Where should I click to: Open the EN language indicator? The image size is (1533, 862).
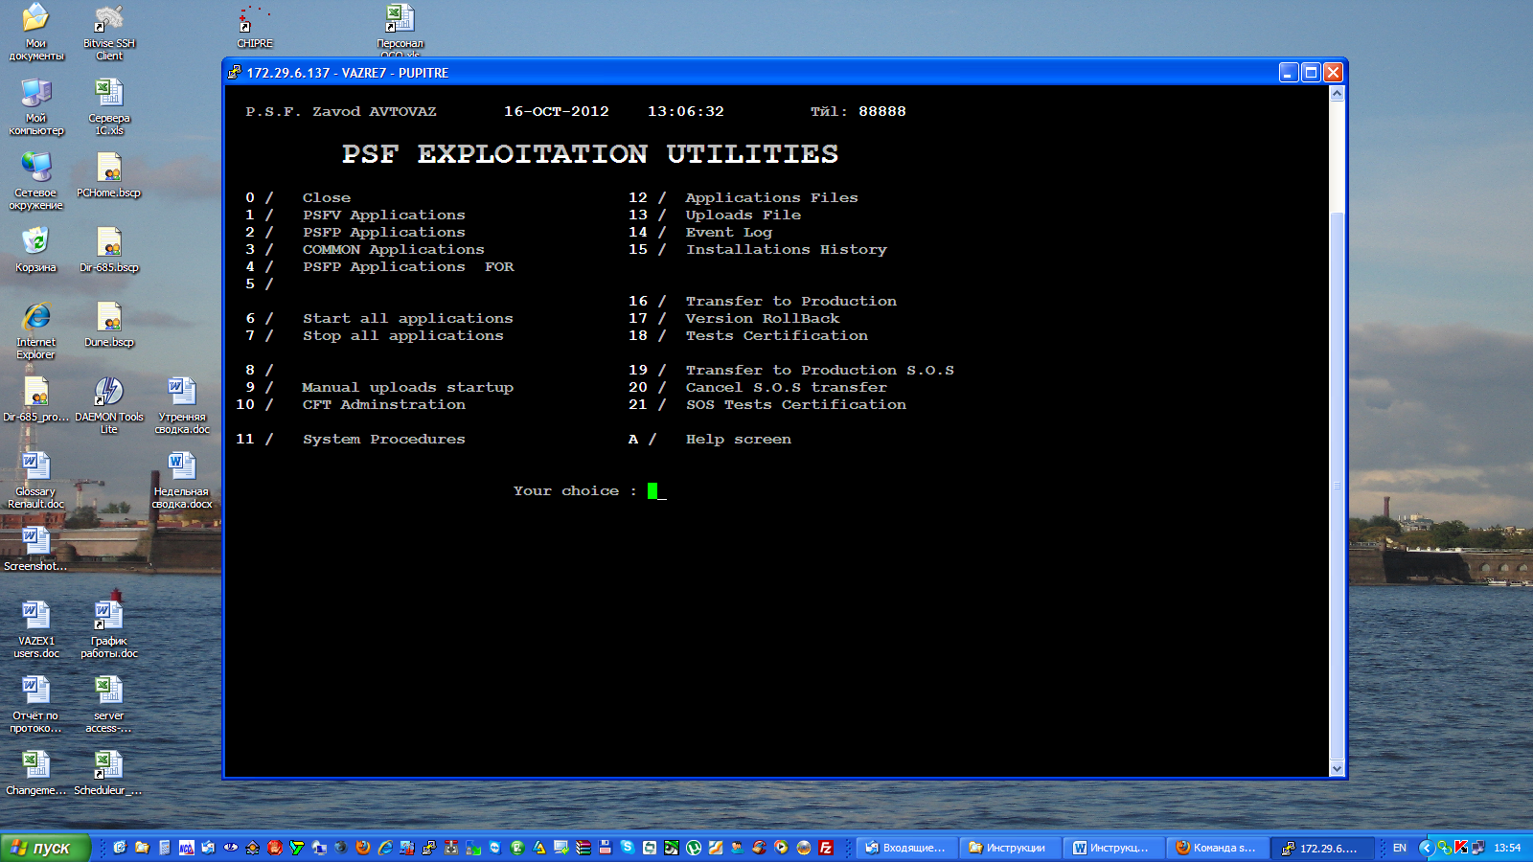(1400, 848)
